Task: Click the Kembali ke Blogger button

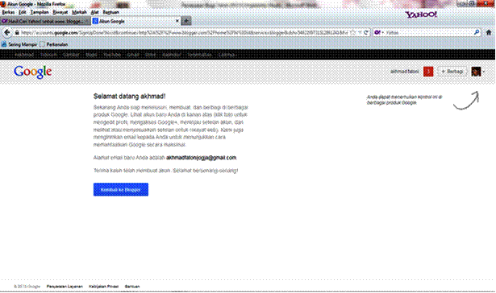Action: point(121,189)
